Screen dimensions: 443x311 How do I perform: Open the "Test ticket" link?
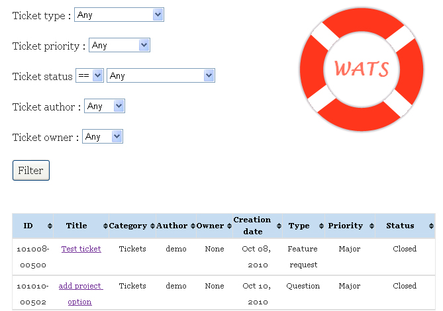click(81, 249)
